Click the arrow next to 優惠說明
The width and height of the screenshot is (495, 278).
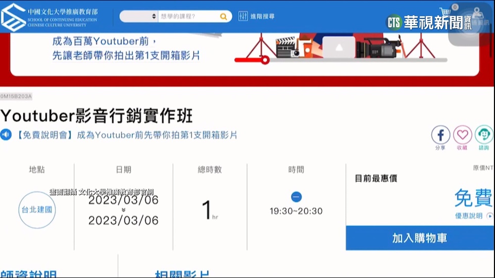490,216
